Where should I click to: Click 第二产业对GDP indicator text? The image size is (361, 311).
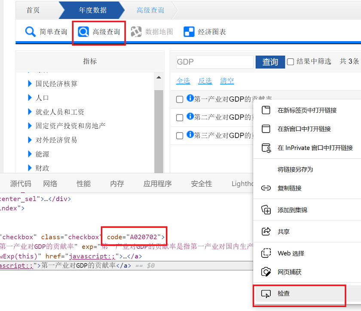[223, 117]
